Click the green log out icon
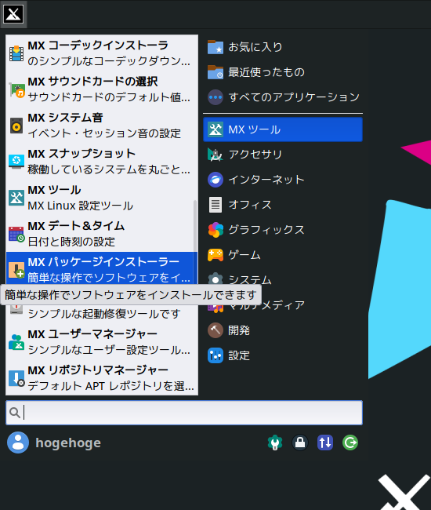 (x=350, y=443)
